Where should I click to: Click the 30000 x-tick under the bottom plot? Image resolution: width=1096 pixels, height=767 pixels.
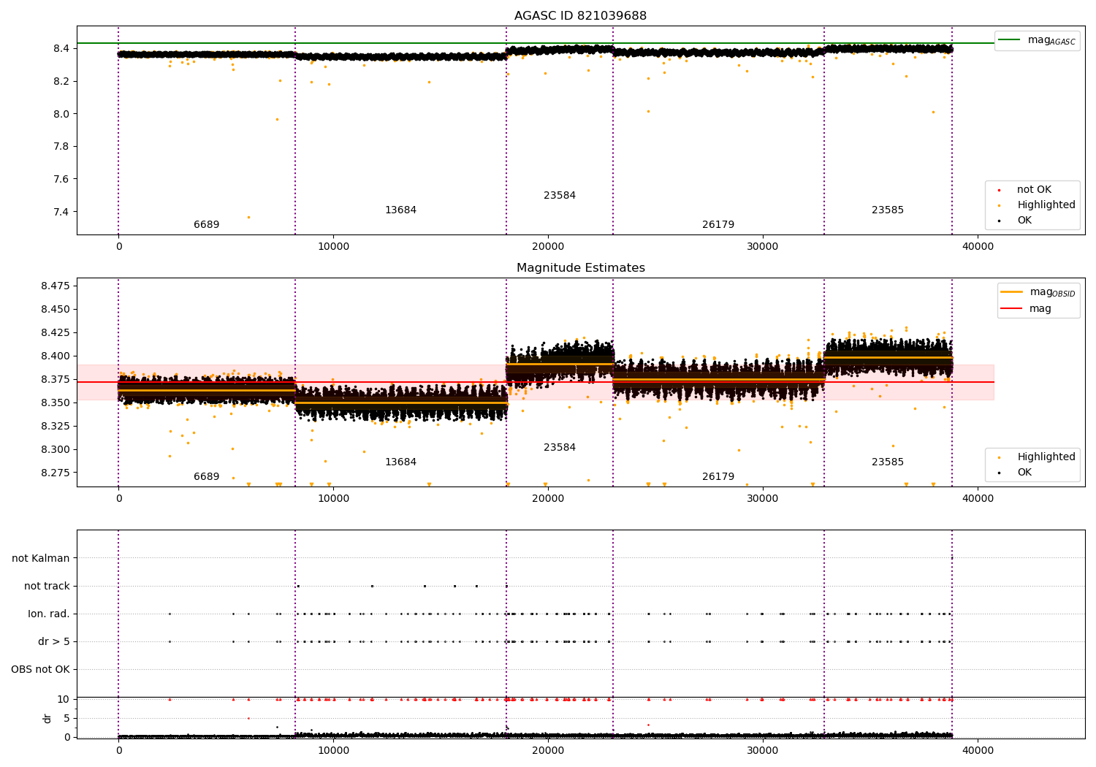coord(763,750)
